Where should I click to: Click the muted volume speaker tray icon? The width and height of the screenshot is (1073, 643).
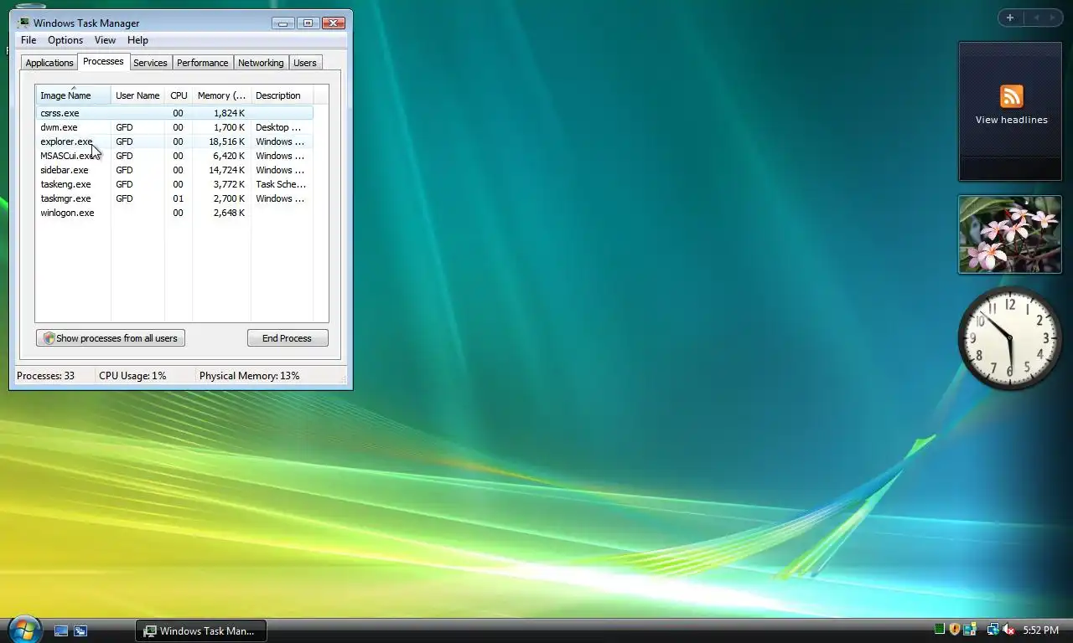[x=1008, y=630]
